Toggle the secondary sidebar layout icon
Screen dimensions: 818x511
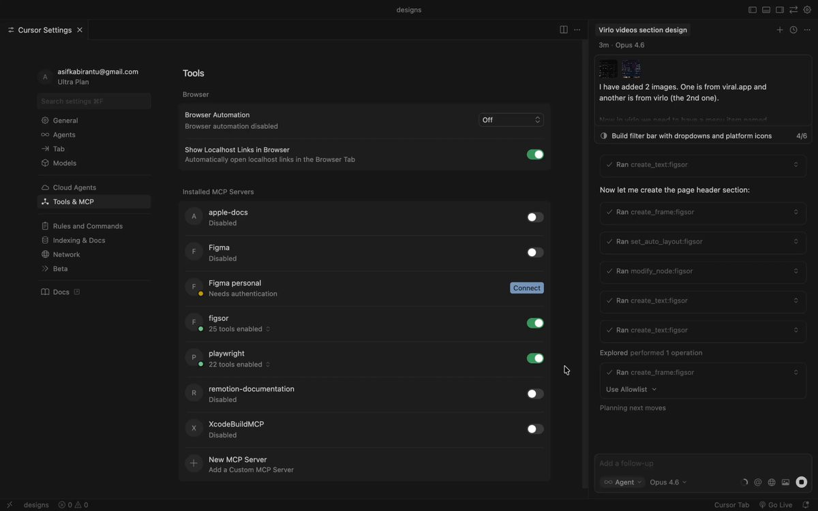pyautogui.click(x=780, y=10)
